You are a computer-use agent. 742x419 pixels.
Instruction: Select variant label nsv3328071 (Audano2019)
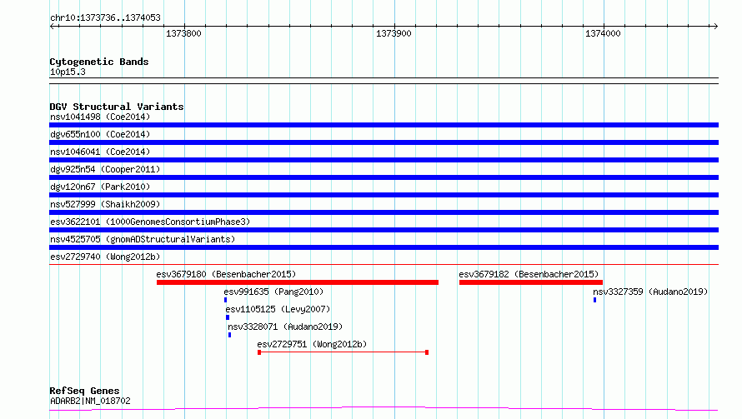click(x=285, y=327)
